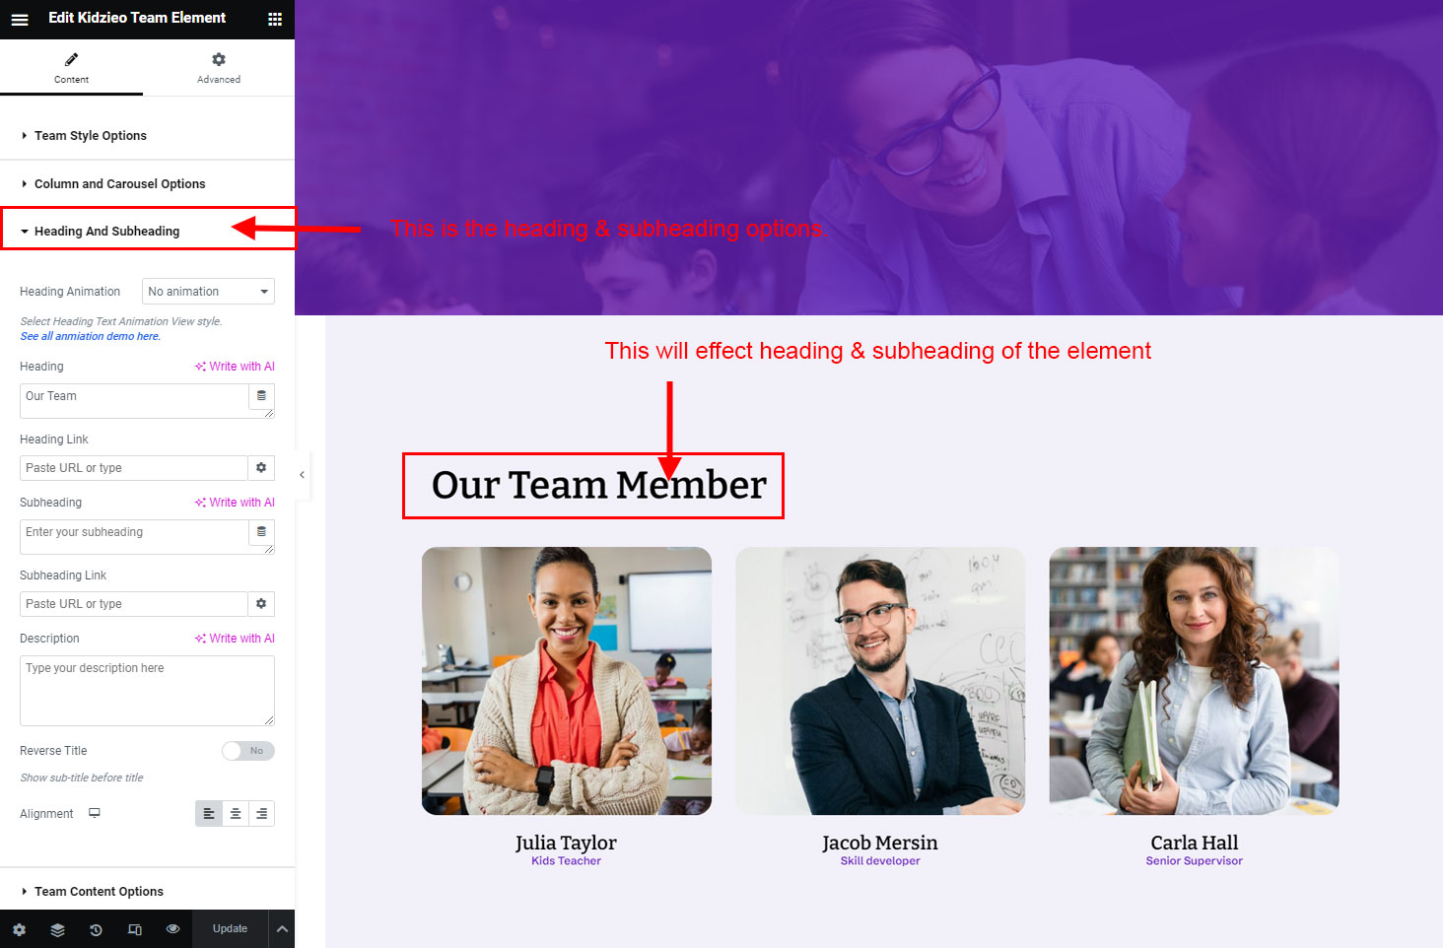Click the Update button
This screenshot has width=1443, height=948.
click(x=230, y=929)
